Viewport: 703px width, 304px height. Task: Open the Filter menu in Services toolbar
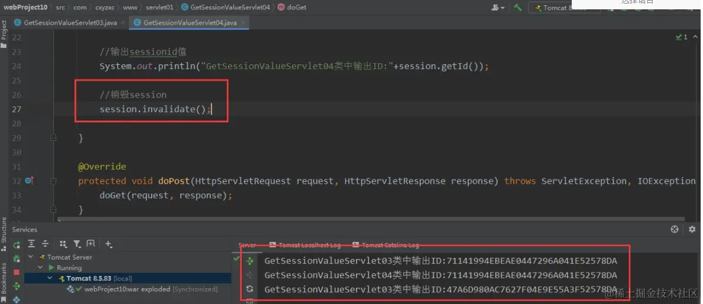(x=77, y=244)
